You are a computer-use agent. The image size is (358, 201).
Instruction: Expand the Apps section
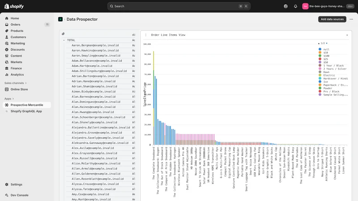pyautogui.click(x=9, y=99)
